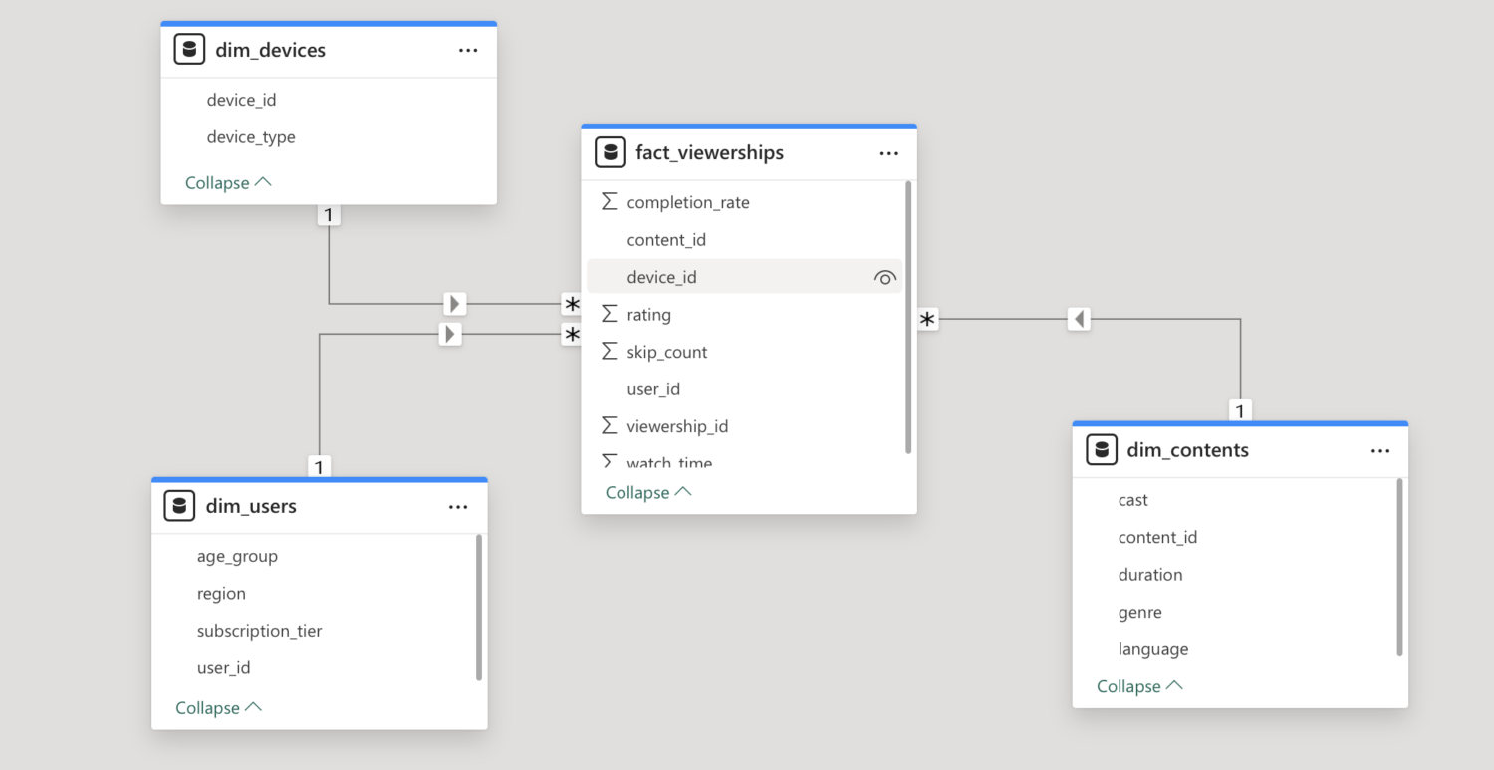The image size is (1494, 770).
Task: Click the relationship arrow between dim_devices and fact_viewerships
Action: pos(455,303)
